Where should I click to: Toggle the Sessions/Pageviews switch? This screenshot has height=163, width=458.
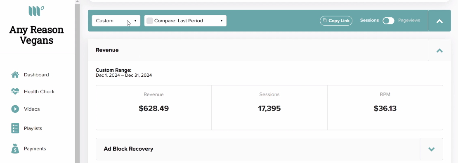point(389,21)
